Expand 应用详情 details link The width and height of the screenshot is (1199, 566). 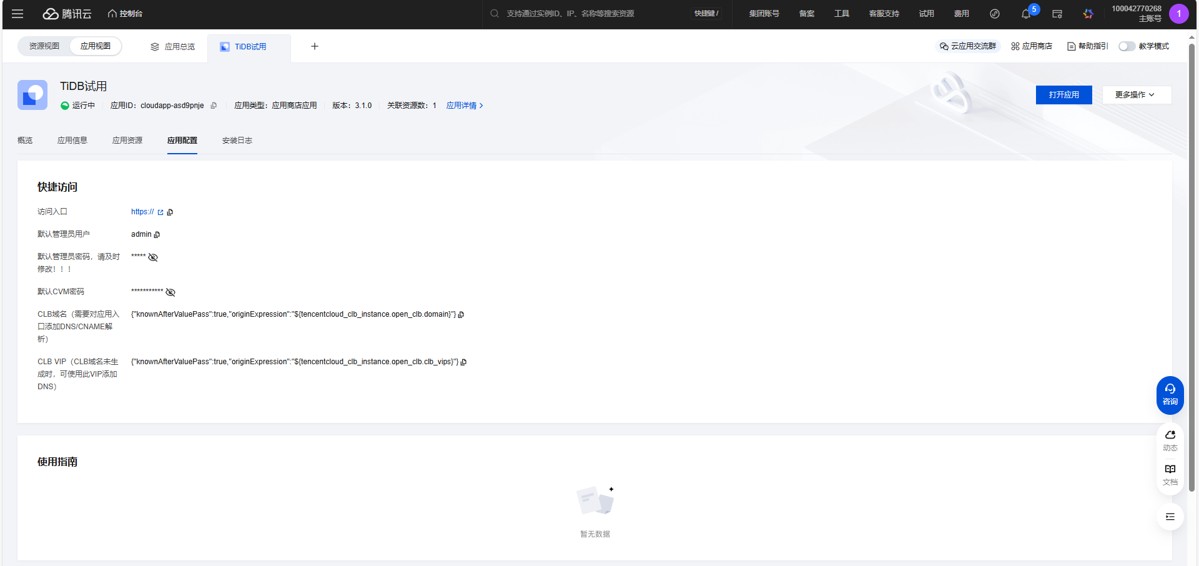pyautogui.click(x=464, y=106)
